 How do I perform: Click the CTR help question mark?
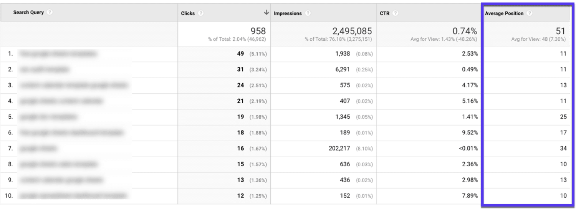click(395, 13)
